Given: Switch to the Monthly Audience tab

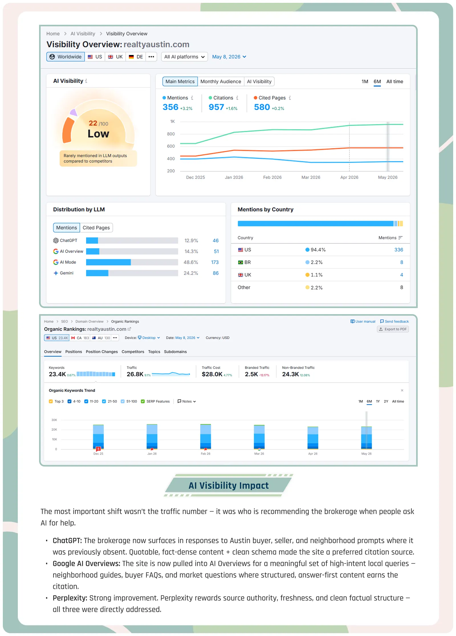Looking at the screenshot, I should (x=221, y=81).
